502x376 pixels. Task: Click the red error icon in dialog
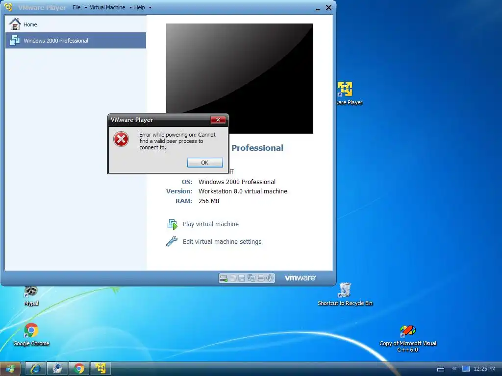(121, 139)
